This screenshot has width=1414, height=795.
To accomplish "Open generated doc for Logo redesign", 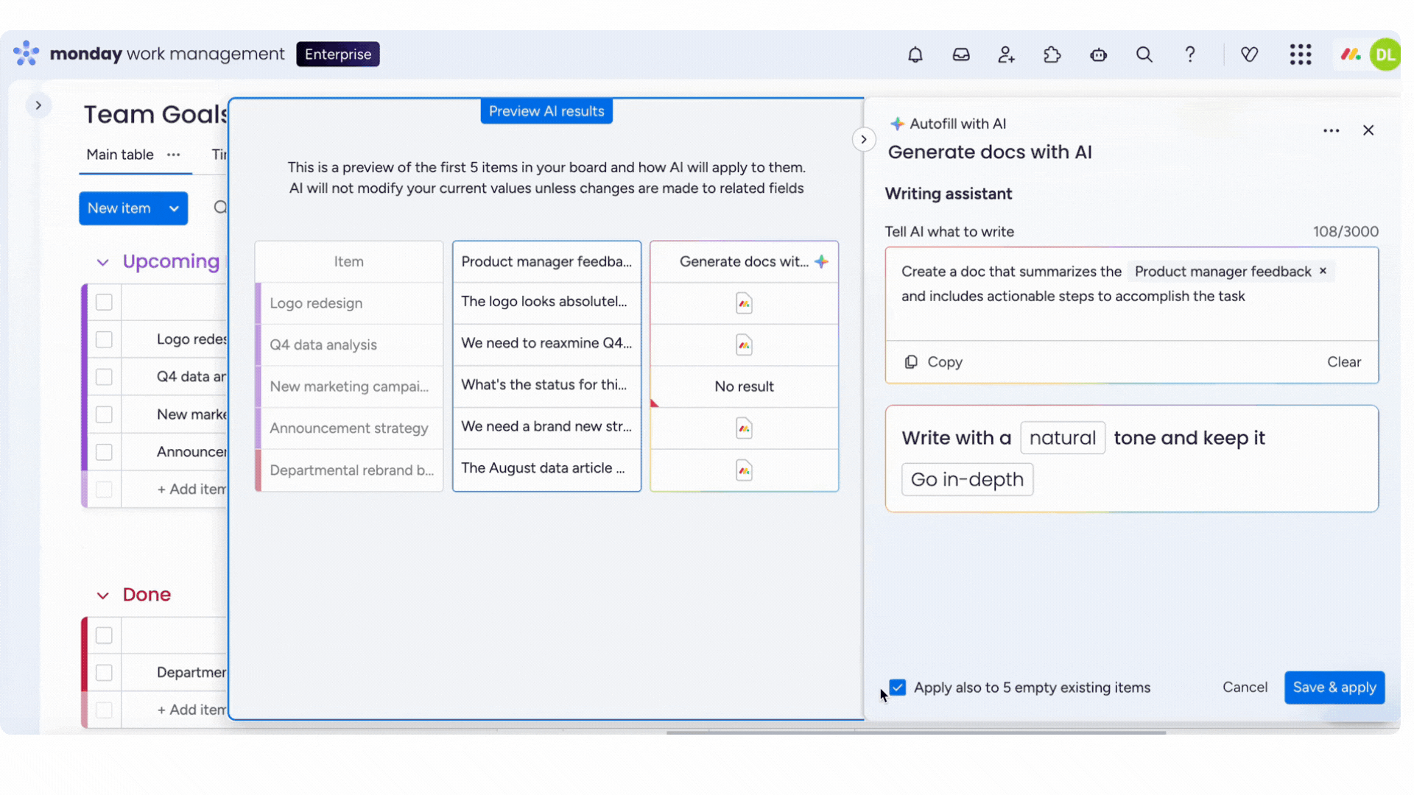I will (x=744, y=303).
